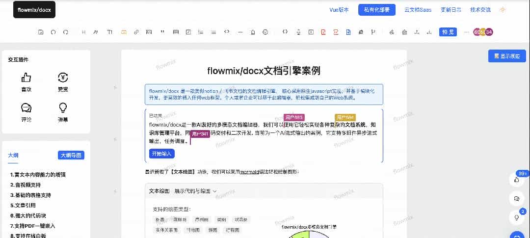Select the 实体关系图 chart type tag
The image size is (530, 238).
(x=167, y=230)
